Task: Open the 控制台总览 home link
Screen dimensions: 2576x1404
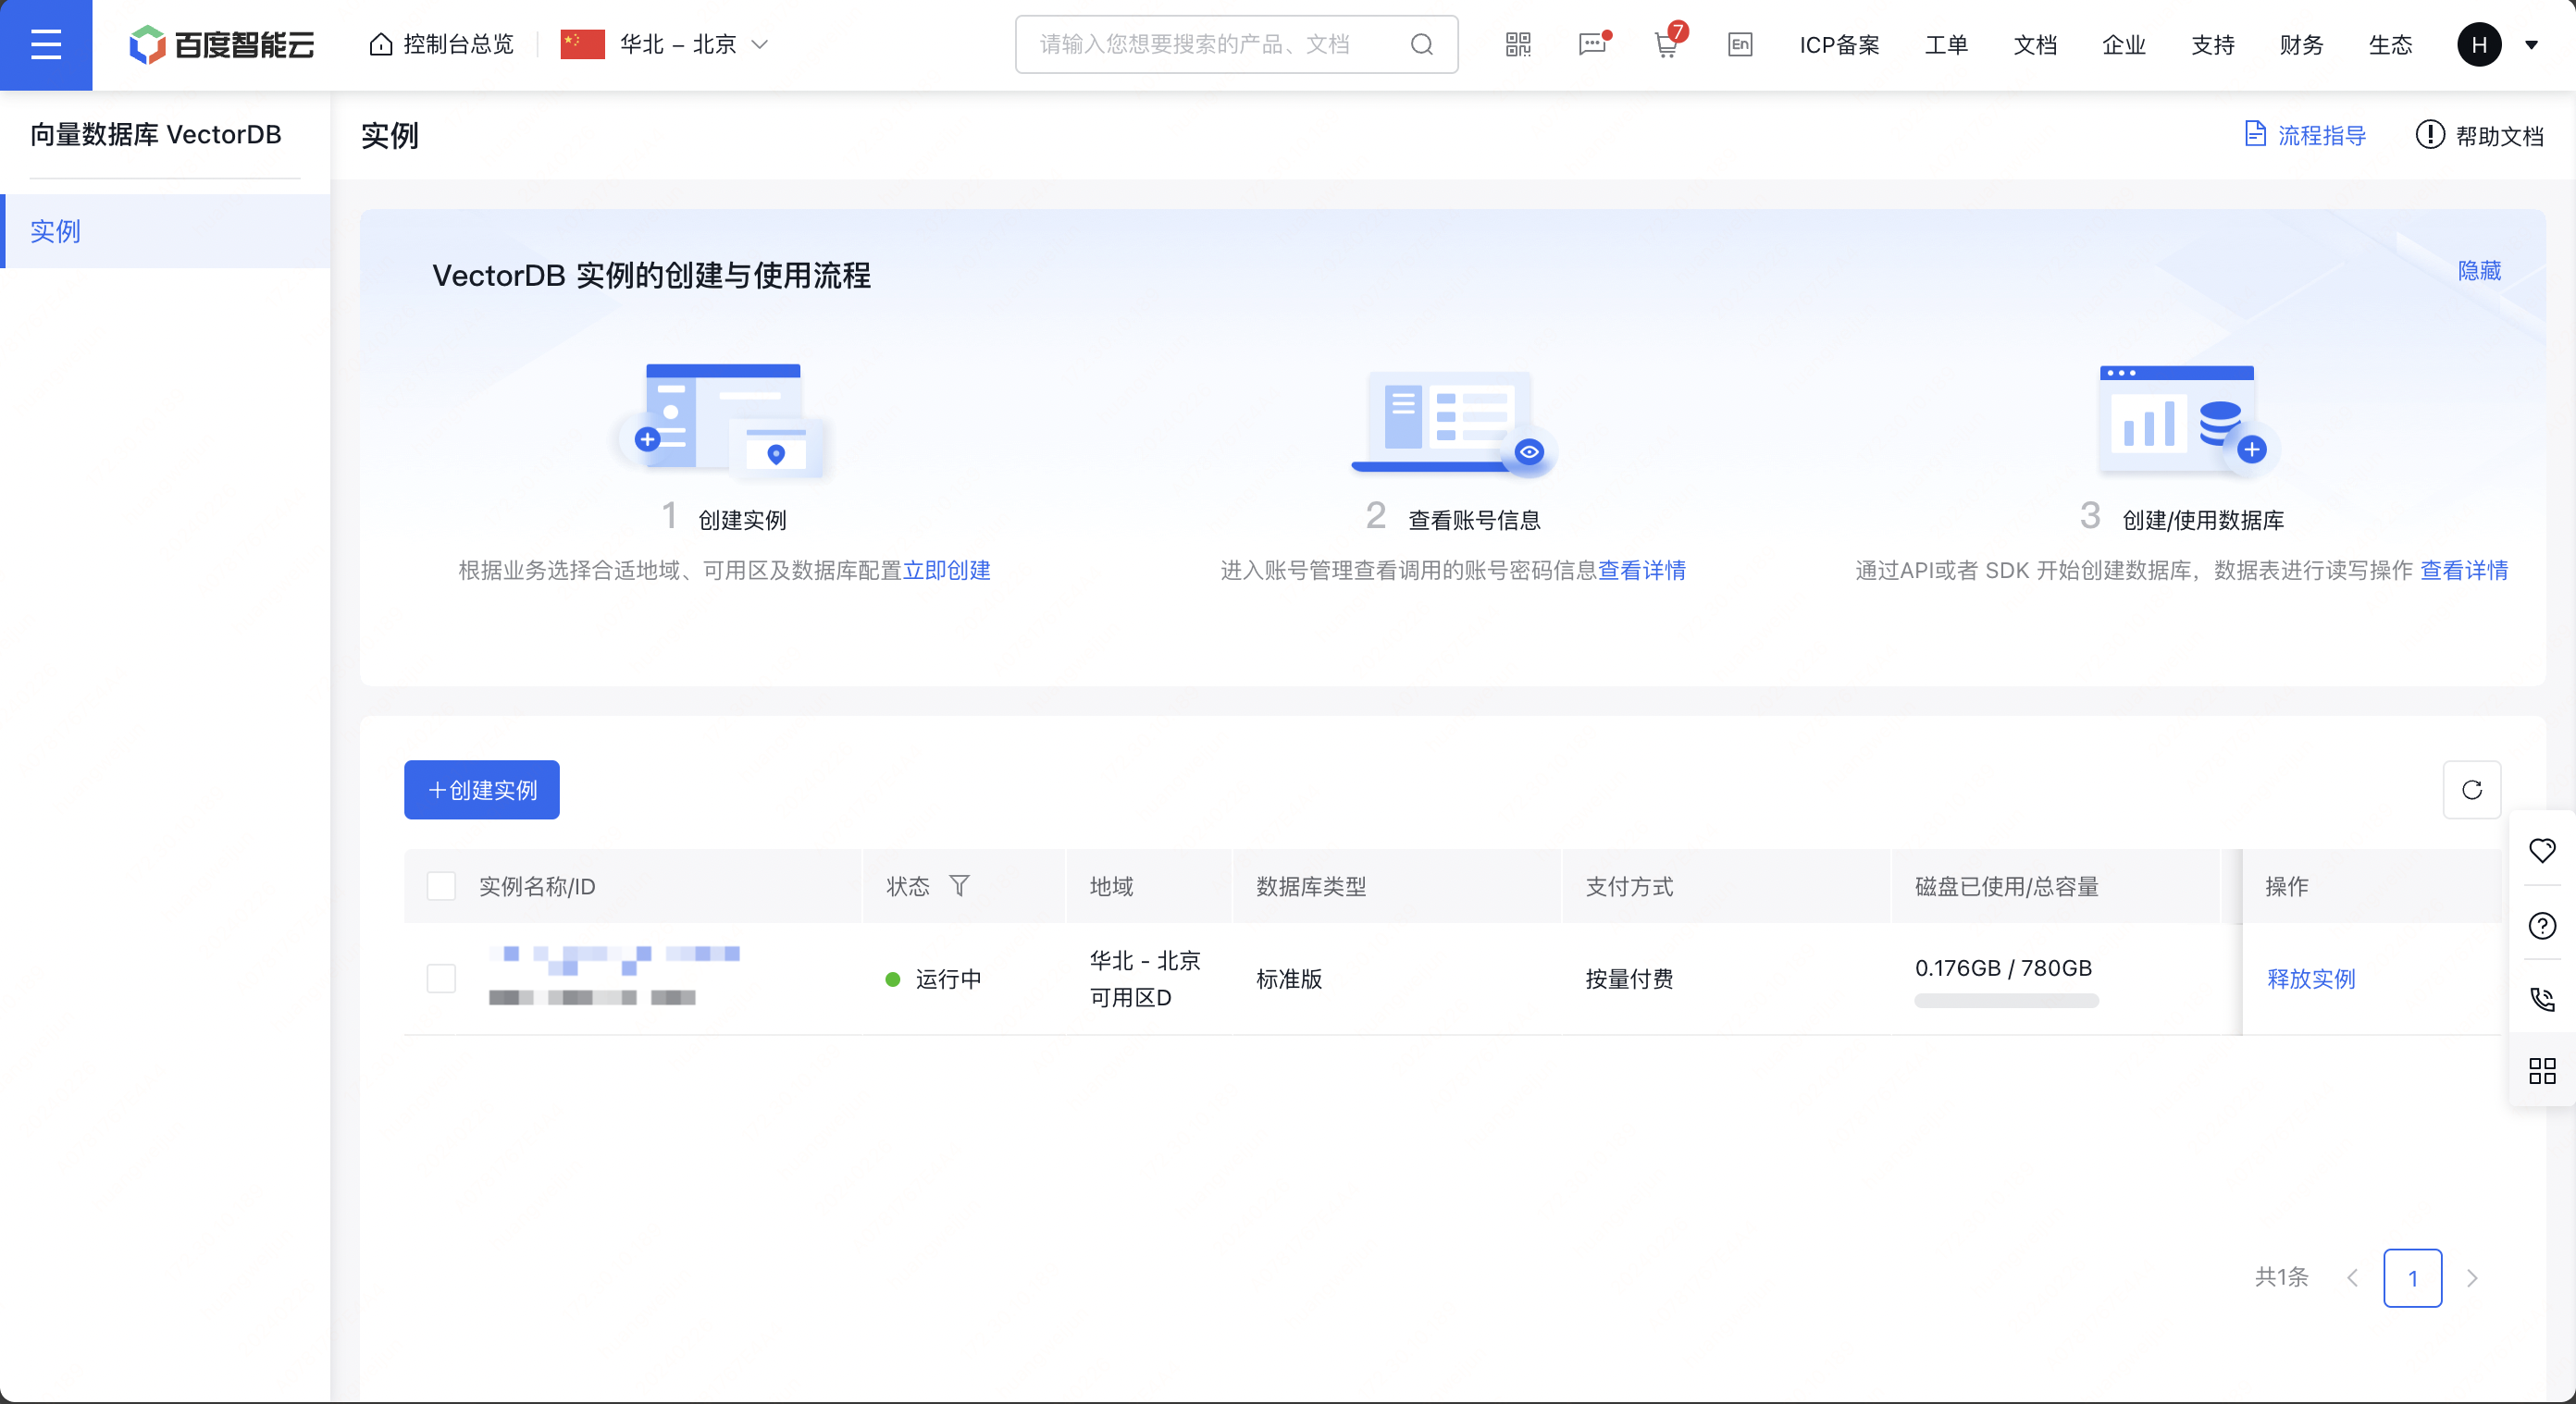Action: coord(441,45)
